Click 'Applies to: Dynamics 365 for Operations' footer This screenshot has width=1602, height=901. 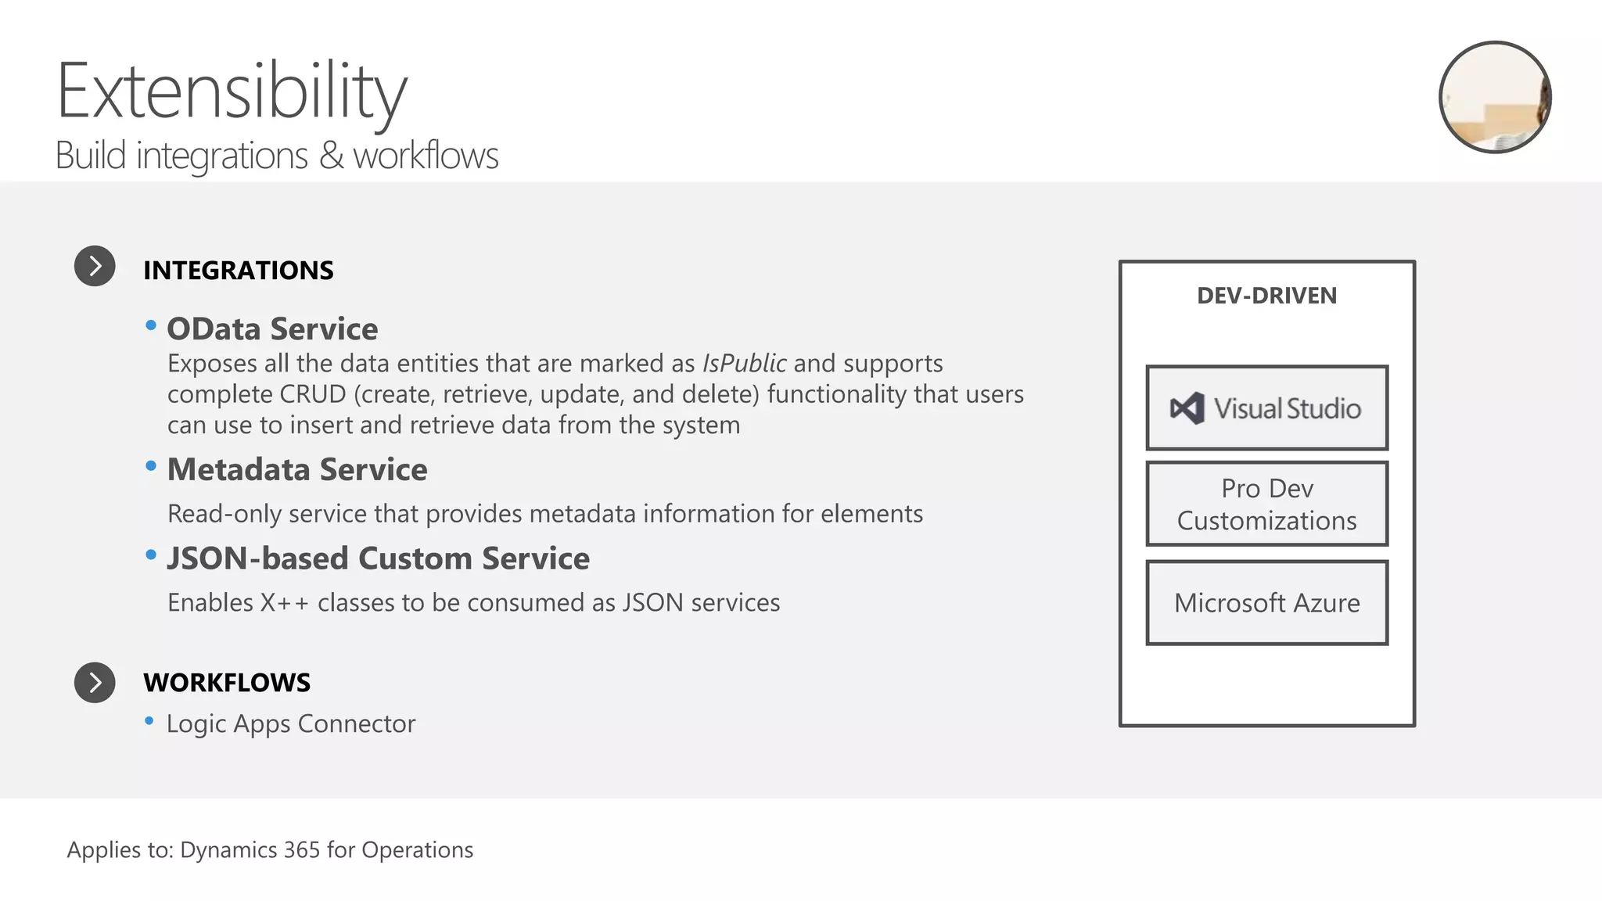point(270,850)
